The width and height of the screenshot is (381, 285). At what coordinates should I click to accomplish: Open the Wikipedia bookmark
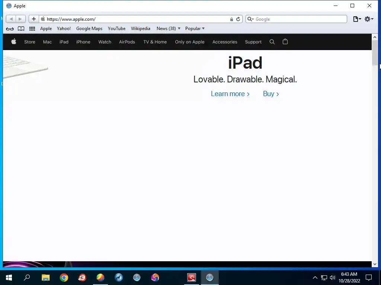[140, 29]
